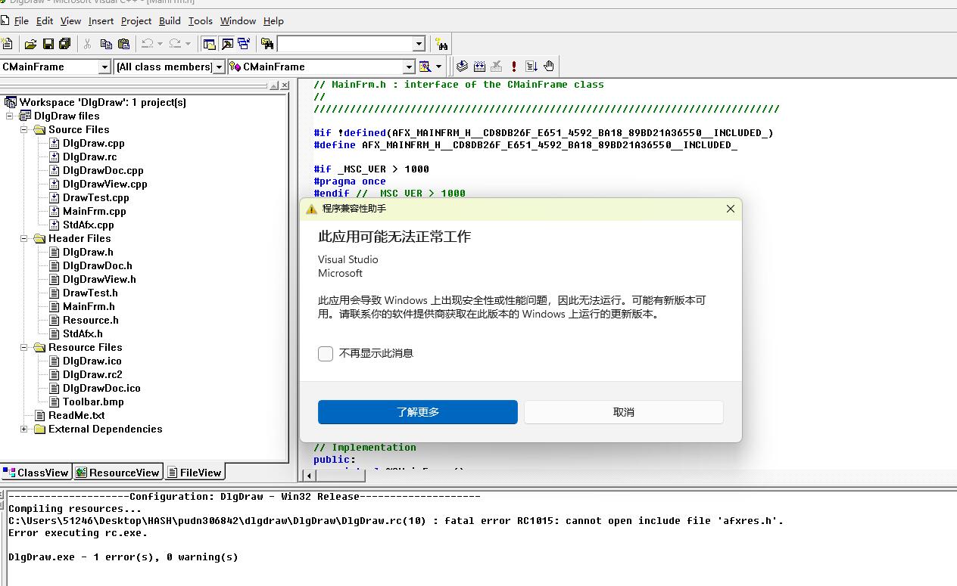Click the 了解更多 button
The width and height of the screenshot is (957, 586).
(418, 412)
